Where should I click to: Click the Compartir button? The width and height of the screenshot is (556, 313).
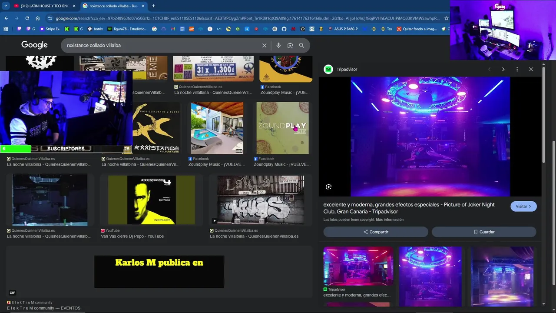point(376,232)
